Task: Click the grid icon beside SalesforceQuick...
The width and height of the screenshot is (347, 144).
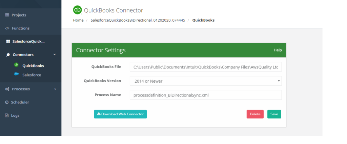Action: 8,41
